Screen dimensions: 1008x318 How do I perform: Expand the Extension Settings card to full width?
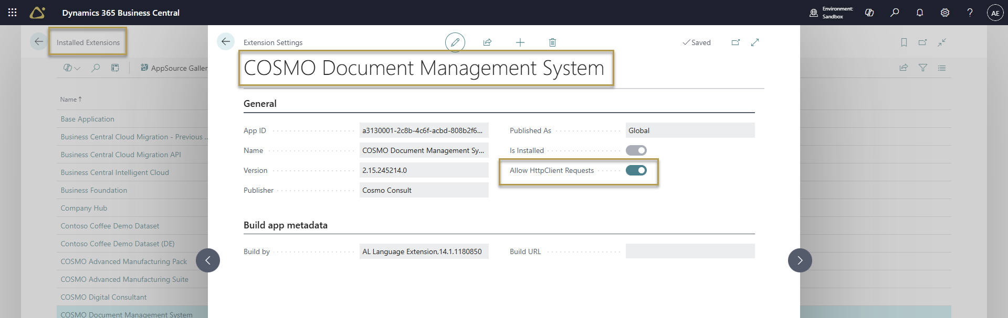pos(755,42)
